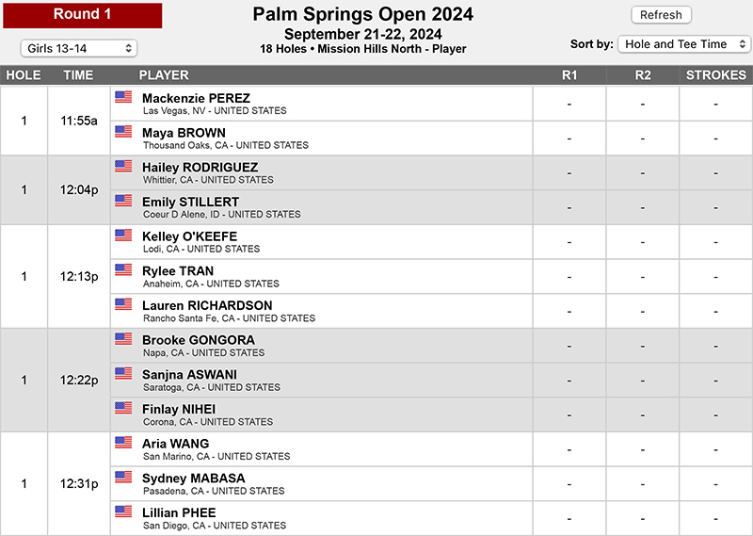Click the R1 column header

[x=569, y=75]
